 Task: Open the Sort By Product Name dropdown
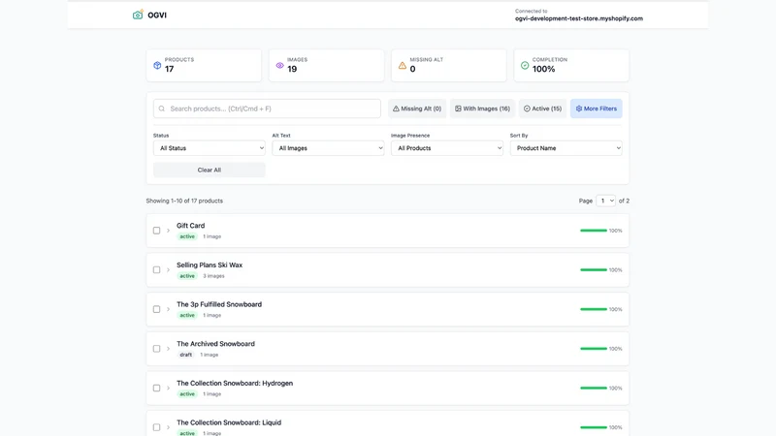(566, 148)
